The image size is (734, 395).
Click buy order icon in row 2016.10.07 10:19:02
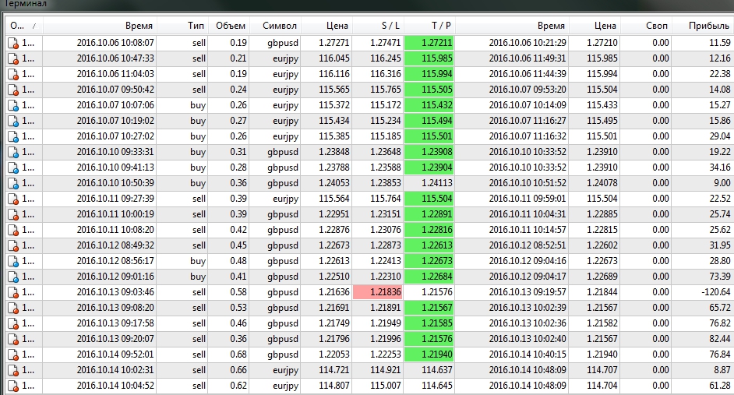point(12,121)
